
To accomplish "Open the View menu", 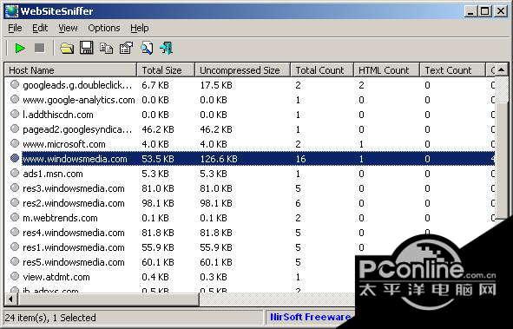I will (68, 28).
